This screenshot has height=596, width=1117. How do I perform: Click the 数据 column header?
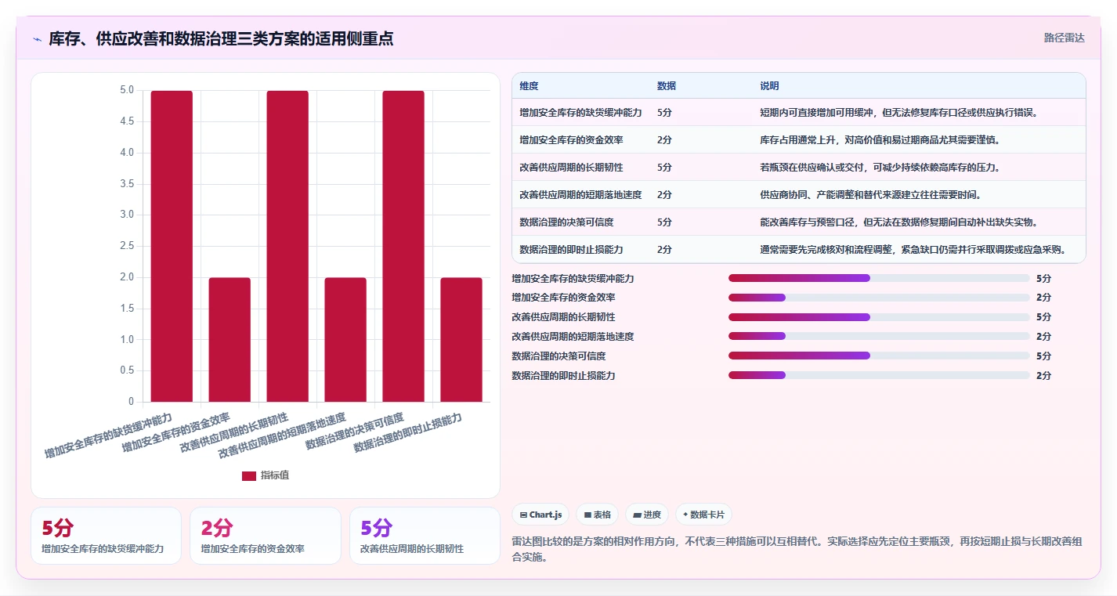pos(667,85)
